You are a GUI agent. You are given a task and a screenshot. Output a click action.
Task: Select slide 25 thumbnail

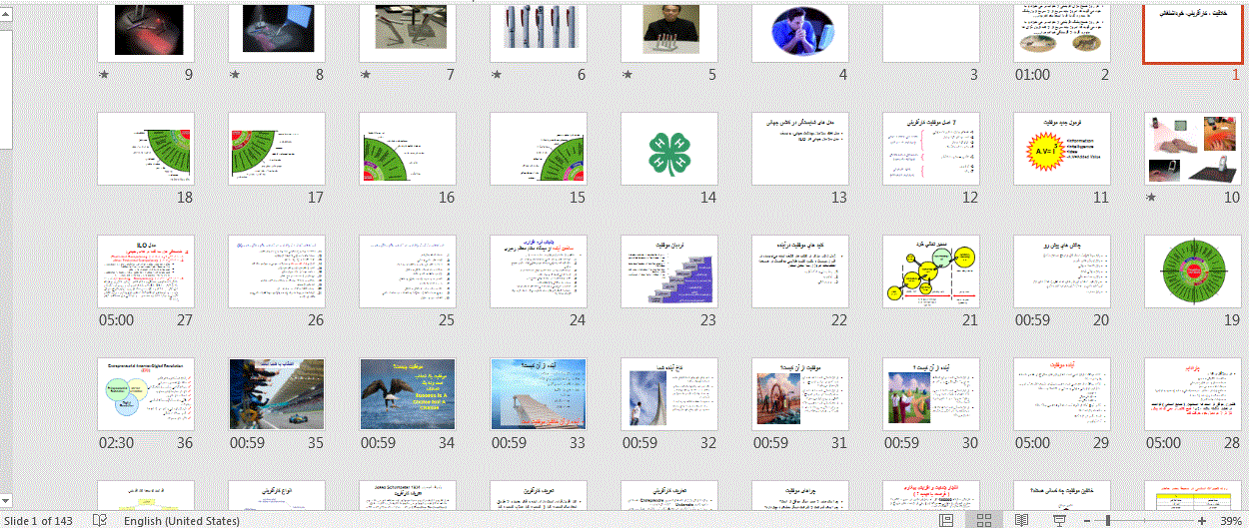pos(408,271)
